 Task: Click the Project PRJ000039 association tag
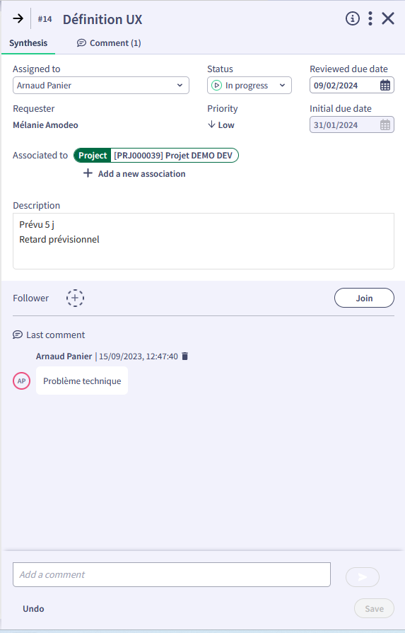pos(156,156)
